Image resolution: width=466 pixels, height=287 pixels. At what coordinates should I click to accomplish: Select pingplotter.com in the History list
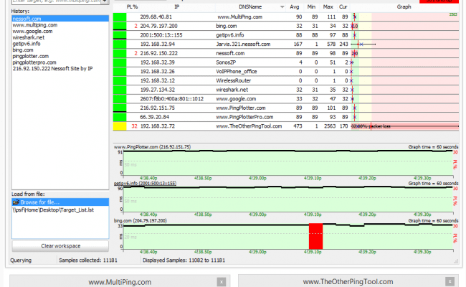31,56
